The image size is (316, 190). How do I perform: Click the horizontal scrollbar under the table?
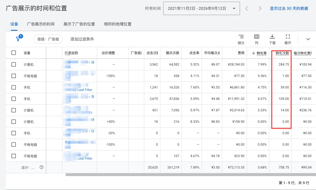tap(191, 175)
